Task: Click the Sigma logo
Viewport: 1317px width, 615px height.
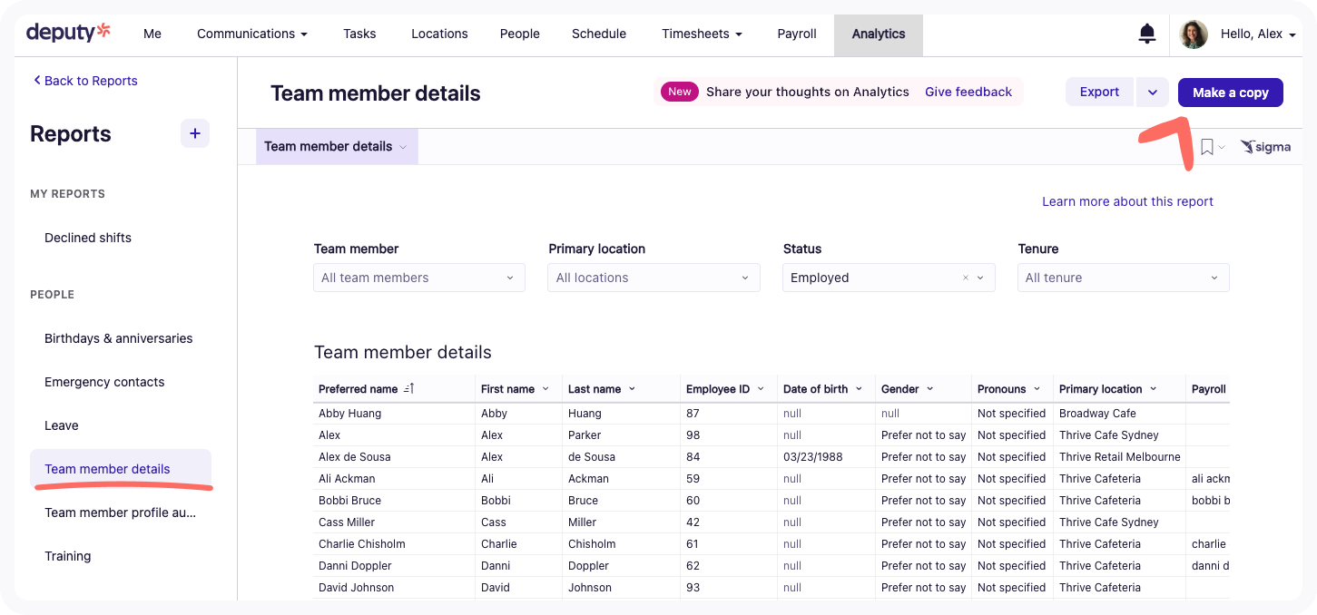Action: (1265, 147)
